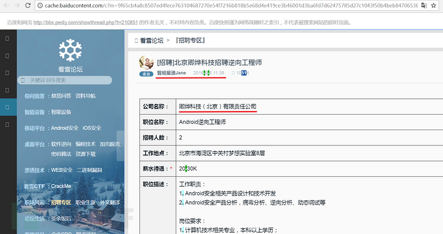The height and width of the screenshot is (234, 443).
Task: Open the 外文翻译 board
Action: (x=110, y=203)
